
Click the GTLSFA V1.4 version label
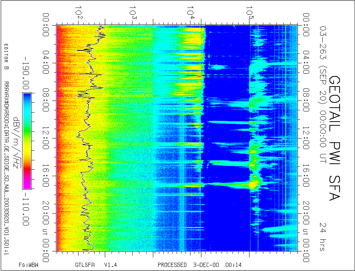coord(96,265)
